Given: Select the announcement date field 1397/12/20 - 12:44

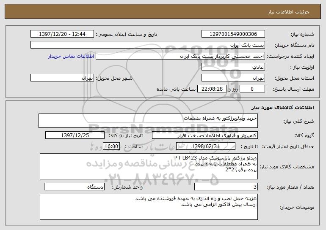Looking at the screenshot, I should (x=62, y=34).
